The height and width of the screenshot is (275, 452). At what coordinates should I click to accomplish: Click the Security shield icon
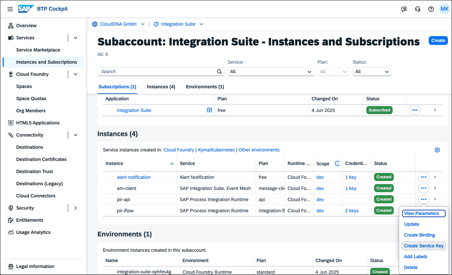11,208
